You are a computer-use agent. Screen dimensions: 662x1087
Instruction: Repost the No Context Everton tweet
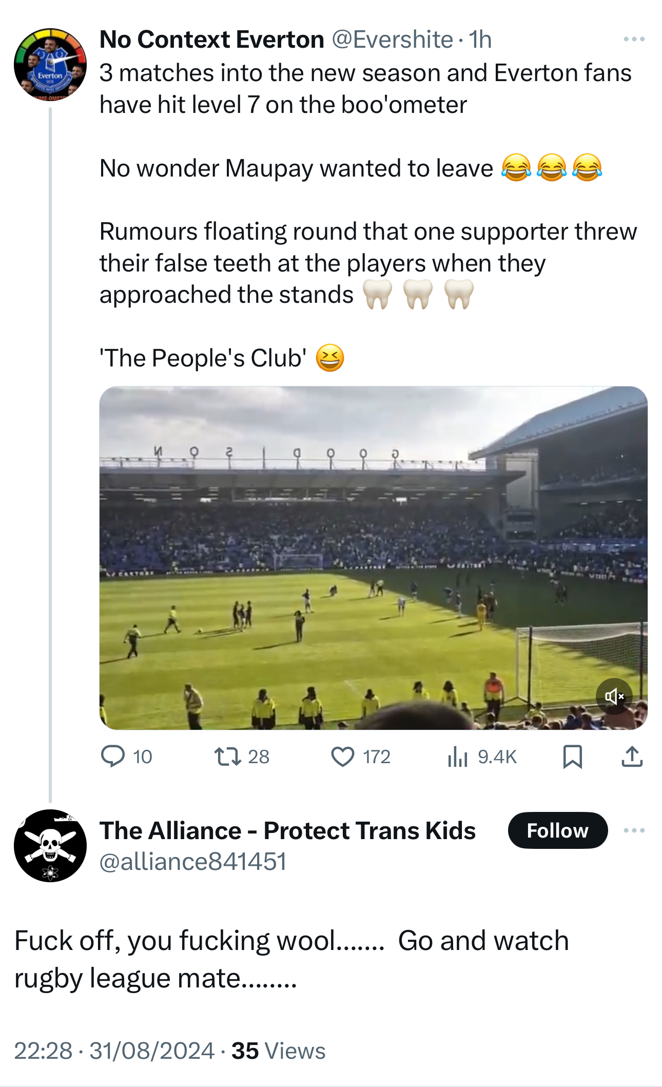tap(228, 756)
